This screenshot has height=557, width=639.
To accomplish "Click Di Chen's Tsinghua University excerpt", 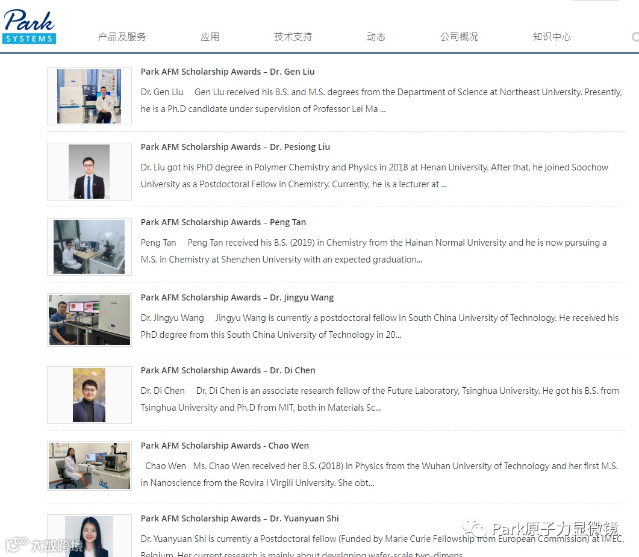I will 380,399.
